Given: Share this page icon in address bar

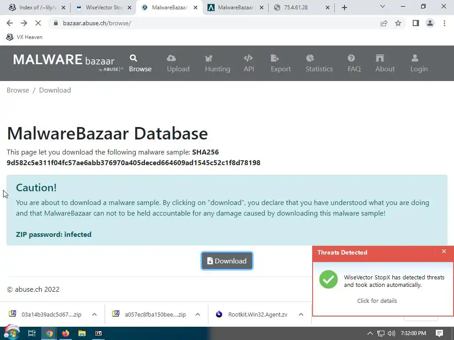Looking at the screenshot, I should pyautogui.click(x=384, y=23).
